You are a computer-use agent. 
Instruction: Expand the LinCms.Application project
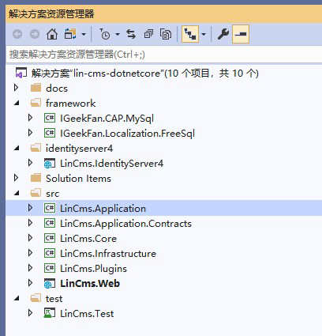tap(30, 208)
